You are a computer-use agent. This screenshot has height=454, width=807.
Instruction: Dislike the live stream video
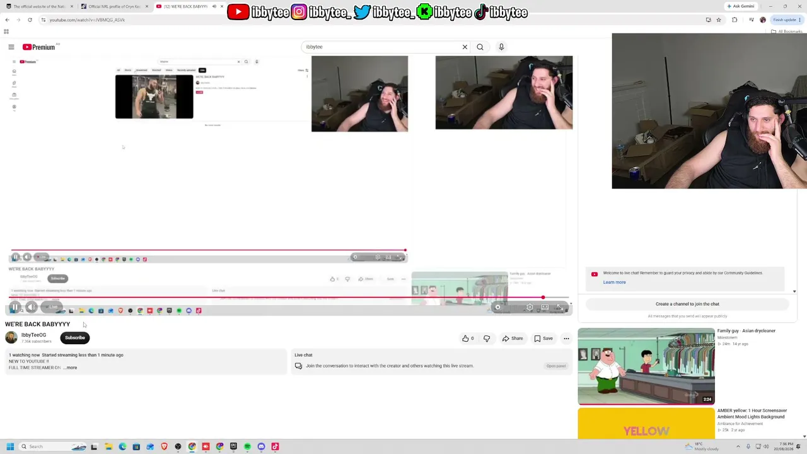486,339
